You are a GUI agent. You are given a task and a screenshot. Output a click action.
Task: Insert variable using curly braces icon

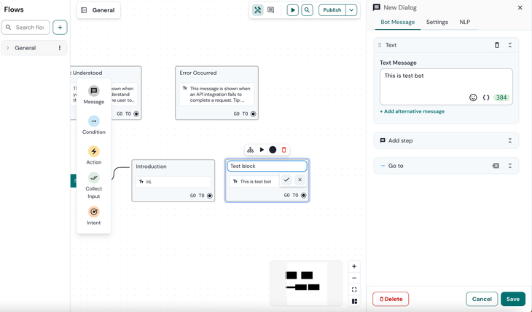pos(486,97)
